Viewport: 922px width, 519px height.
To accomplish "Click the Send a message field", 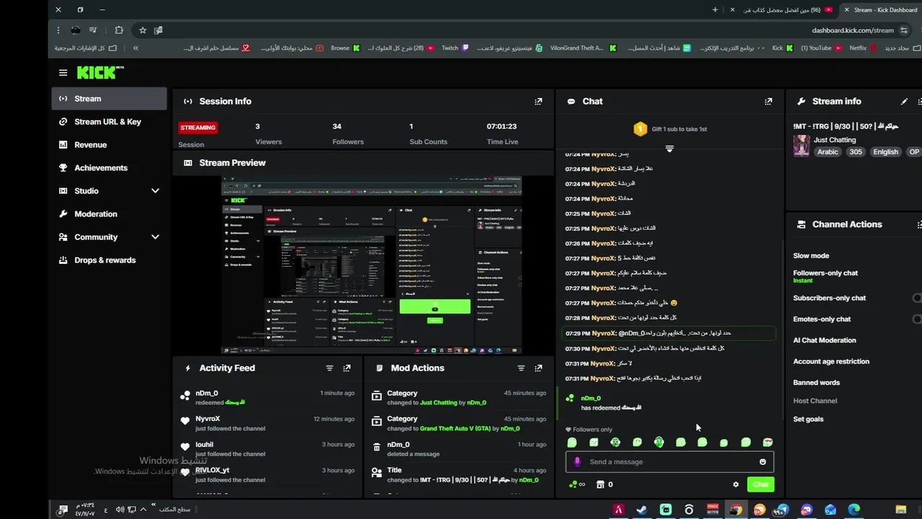I will pyautogui.click(x=670, y=462).
